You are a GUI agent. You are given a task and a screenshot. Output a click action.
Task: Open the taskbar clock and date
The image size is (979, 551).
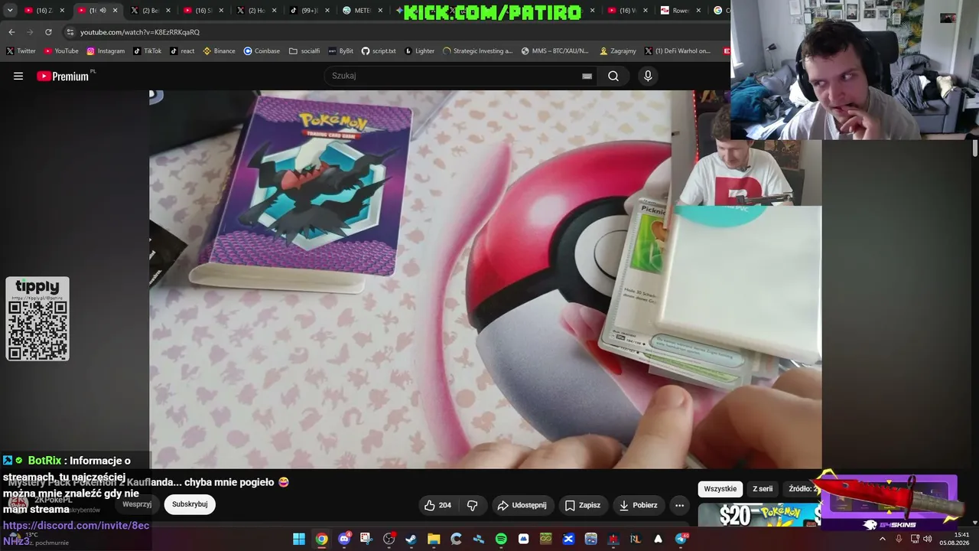955,539
